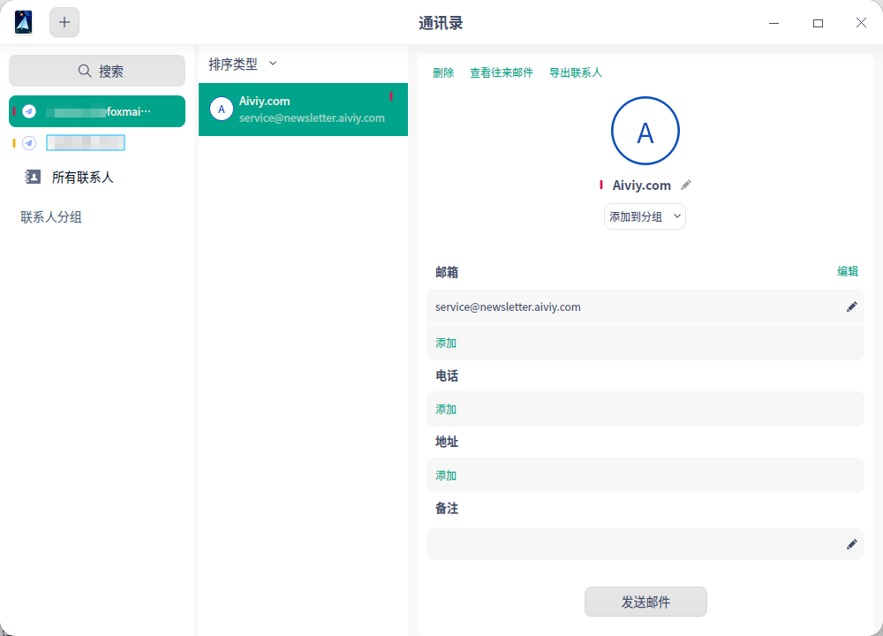Screen dimensions: 883x636
Task: Click 导出联系人 to export
Action: pos(575,73)
